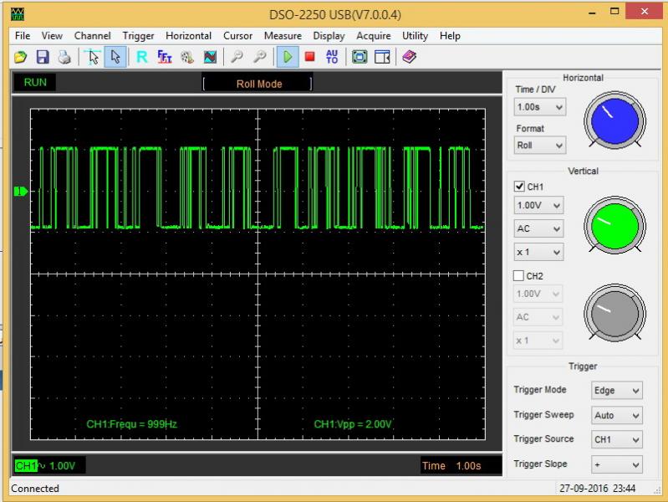Open file using the folder icon

[20, 57]
